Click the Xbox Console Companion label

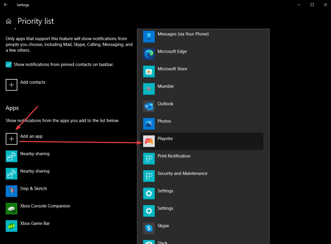point(45,206)
